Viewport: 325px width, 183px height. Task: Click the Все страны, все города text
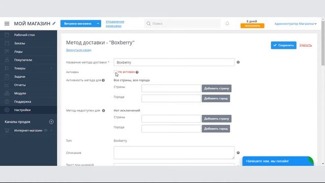[132, 80]
